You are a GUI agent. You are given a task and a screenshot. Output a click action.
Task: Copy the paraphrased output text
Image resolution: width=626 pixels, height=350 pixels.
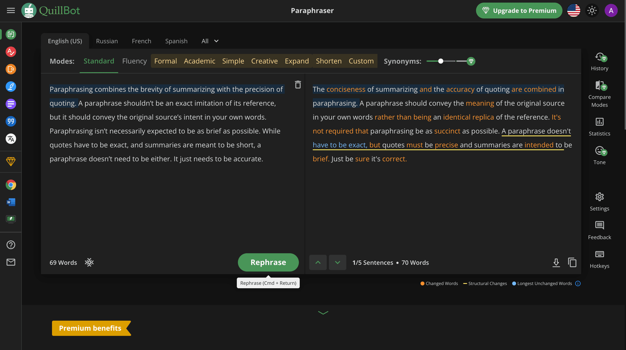pos(572,262)
